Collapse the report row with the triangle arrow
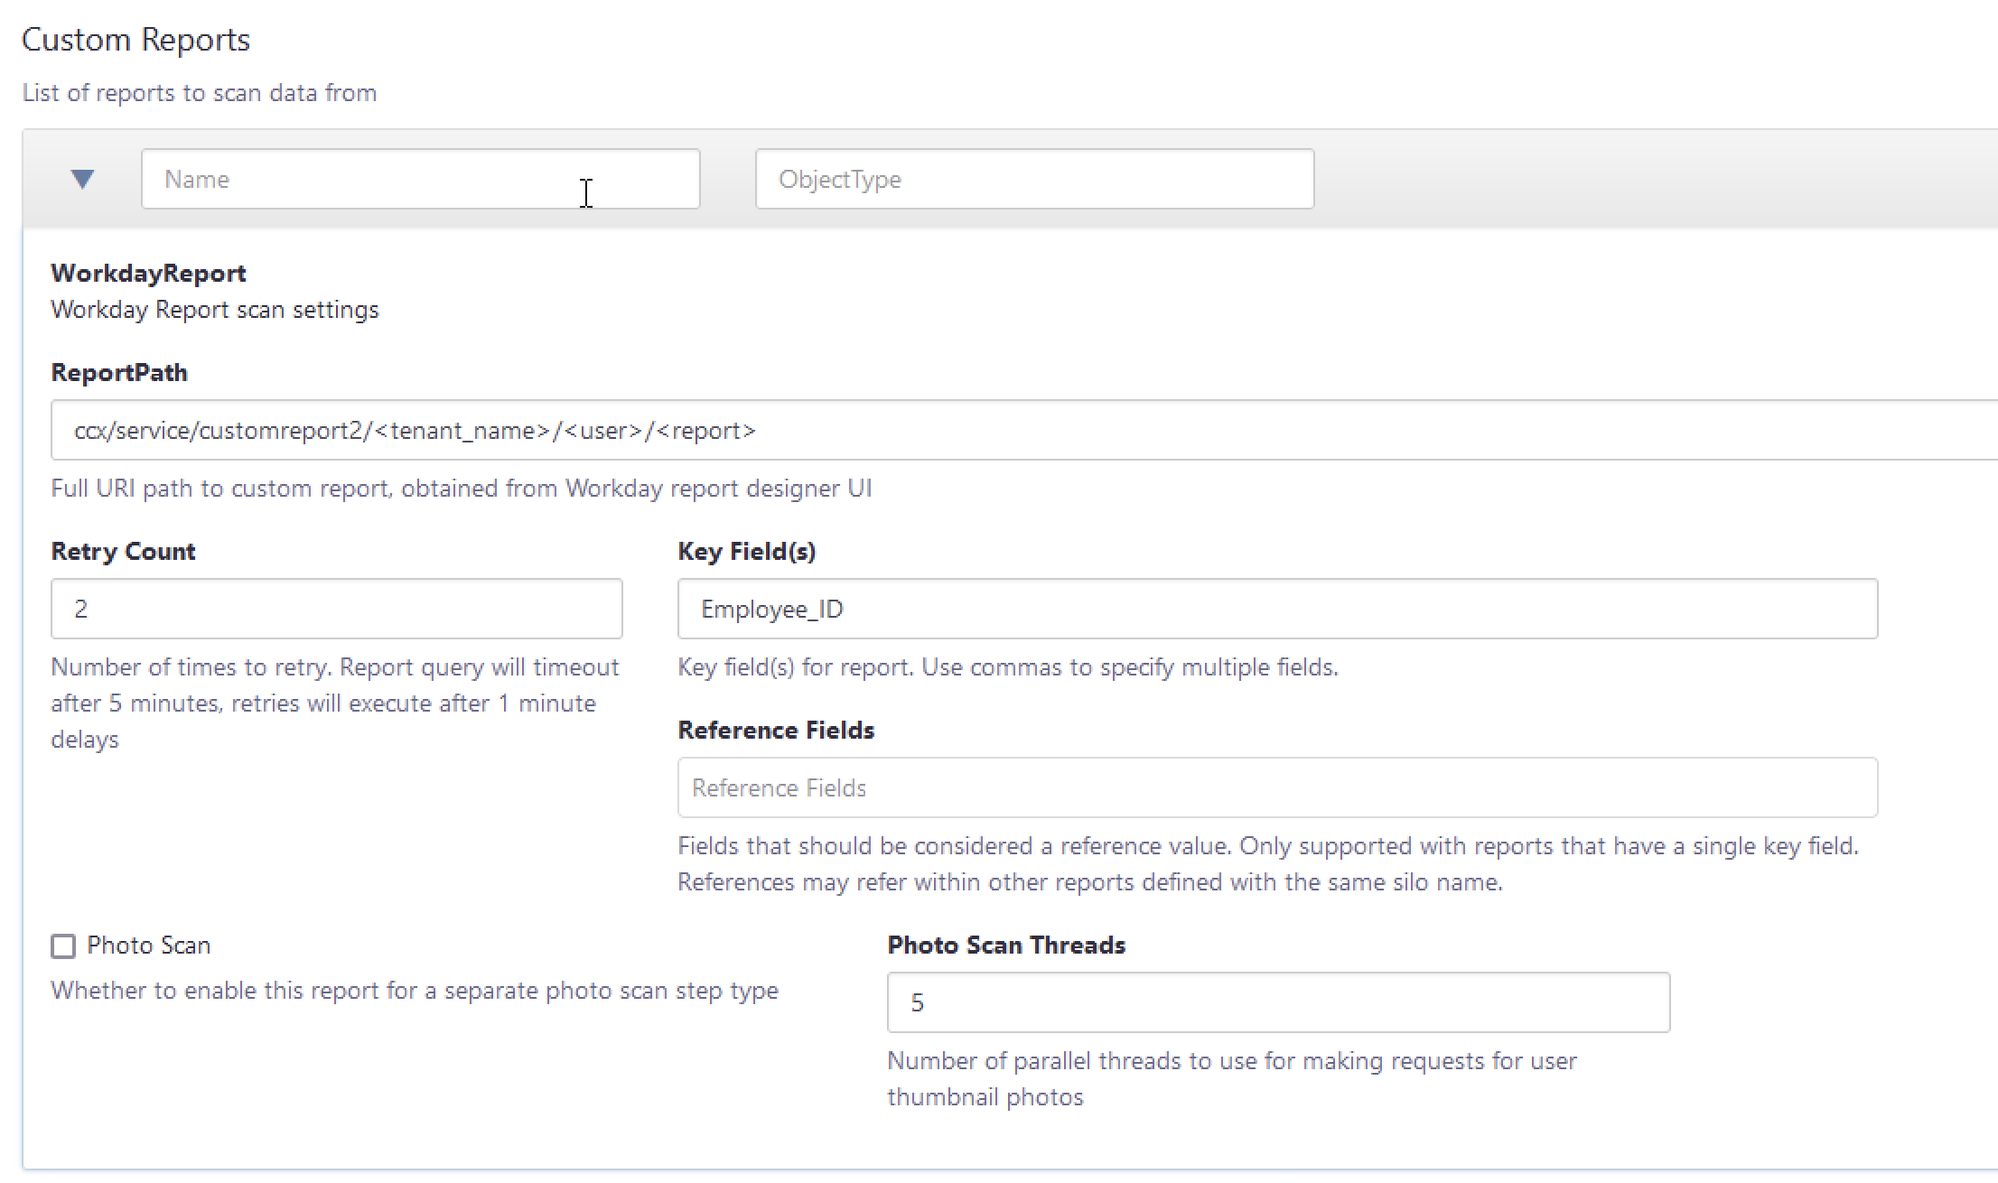The width and height of the screenshot is (1998, 1183). pos(82,179)
